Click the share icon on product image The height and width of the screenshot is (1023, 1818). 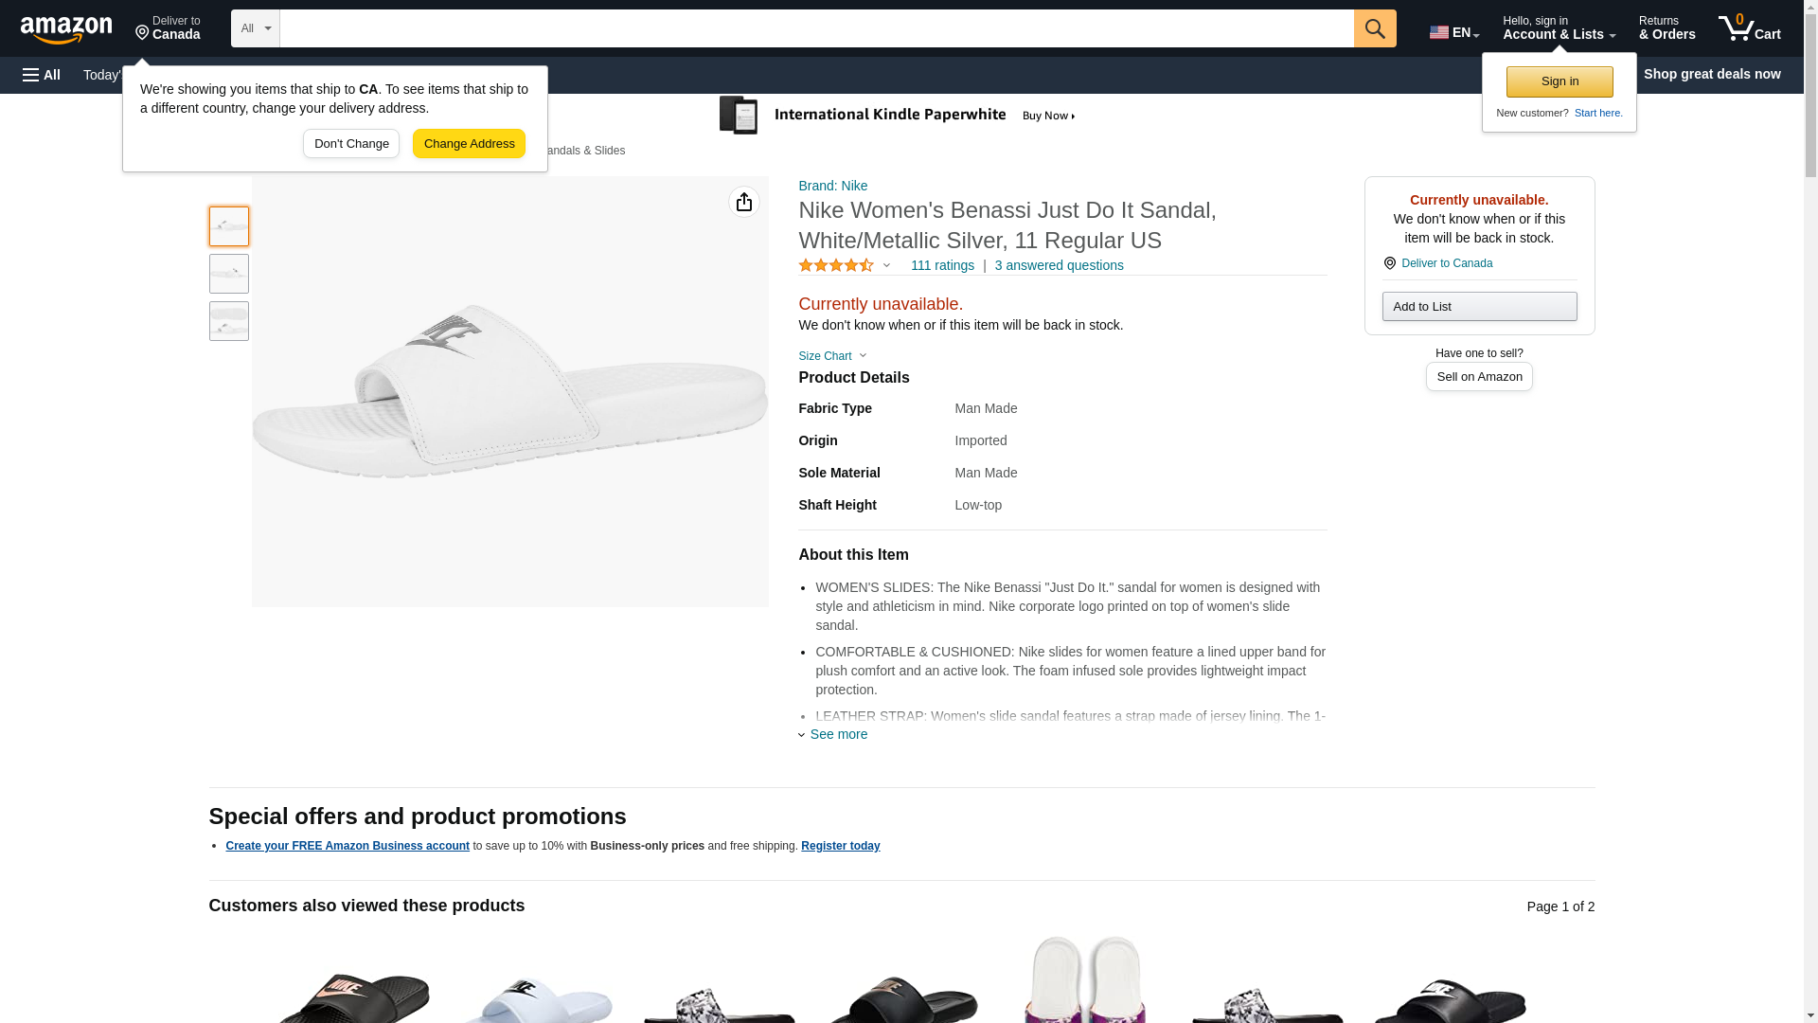pos(743,202)
